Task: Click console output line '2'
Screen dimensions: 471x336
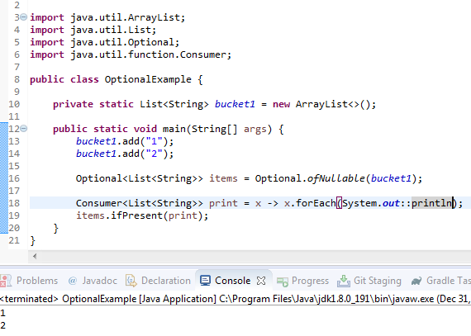Action: pos(3,325)
